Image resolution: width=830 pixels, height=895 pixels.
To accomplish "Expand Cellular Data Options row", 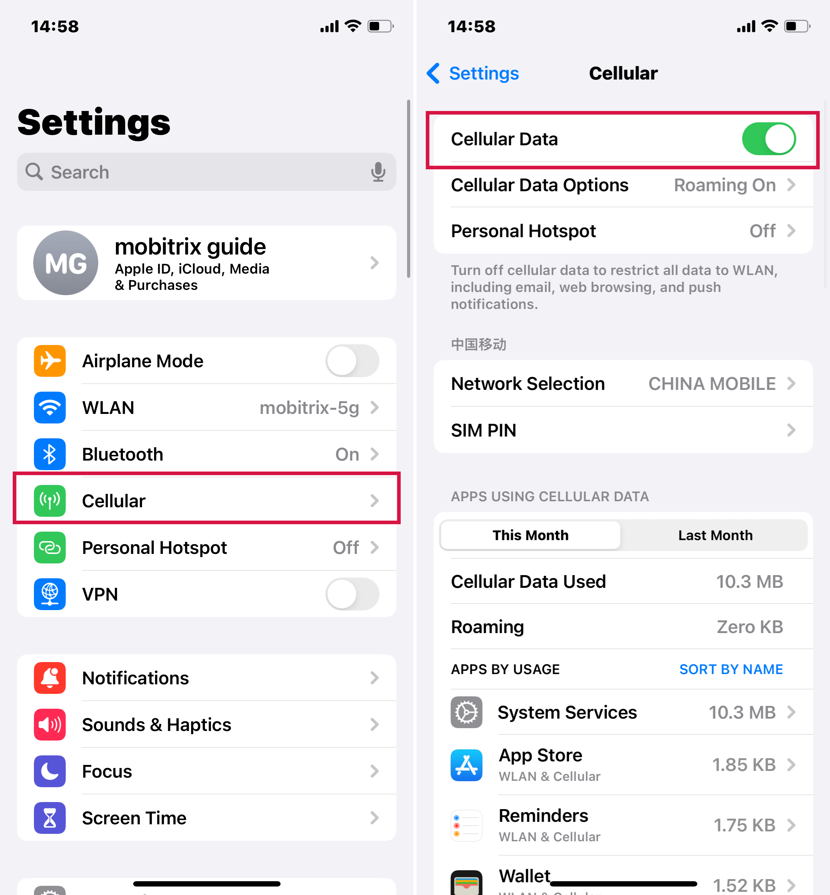I will tap(622, 185).
